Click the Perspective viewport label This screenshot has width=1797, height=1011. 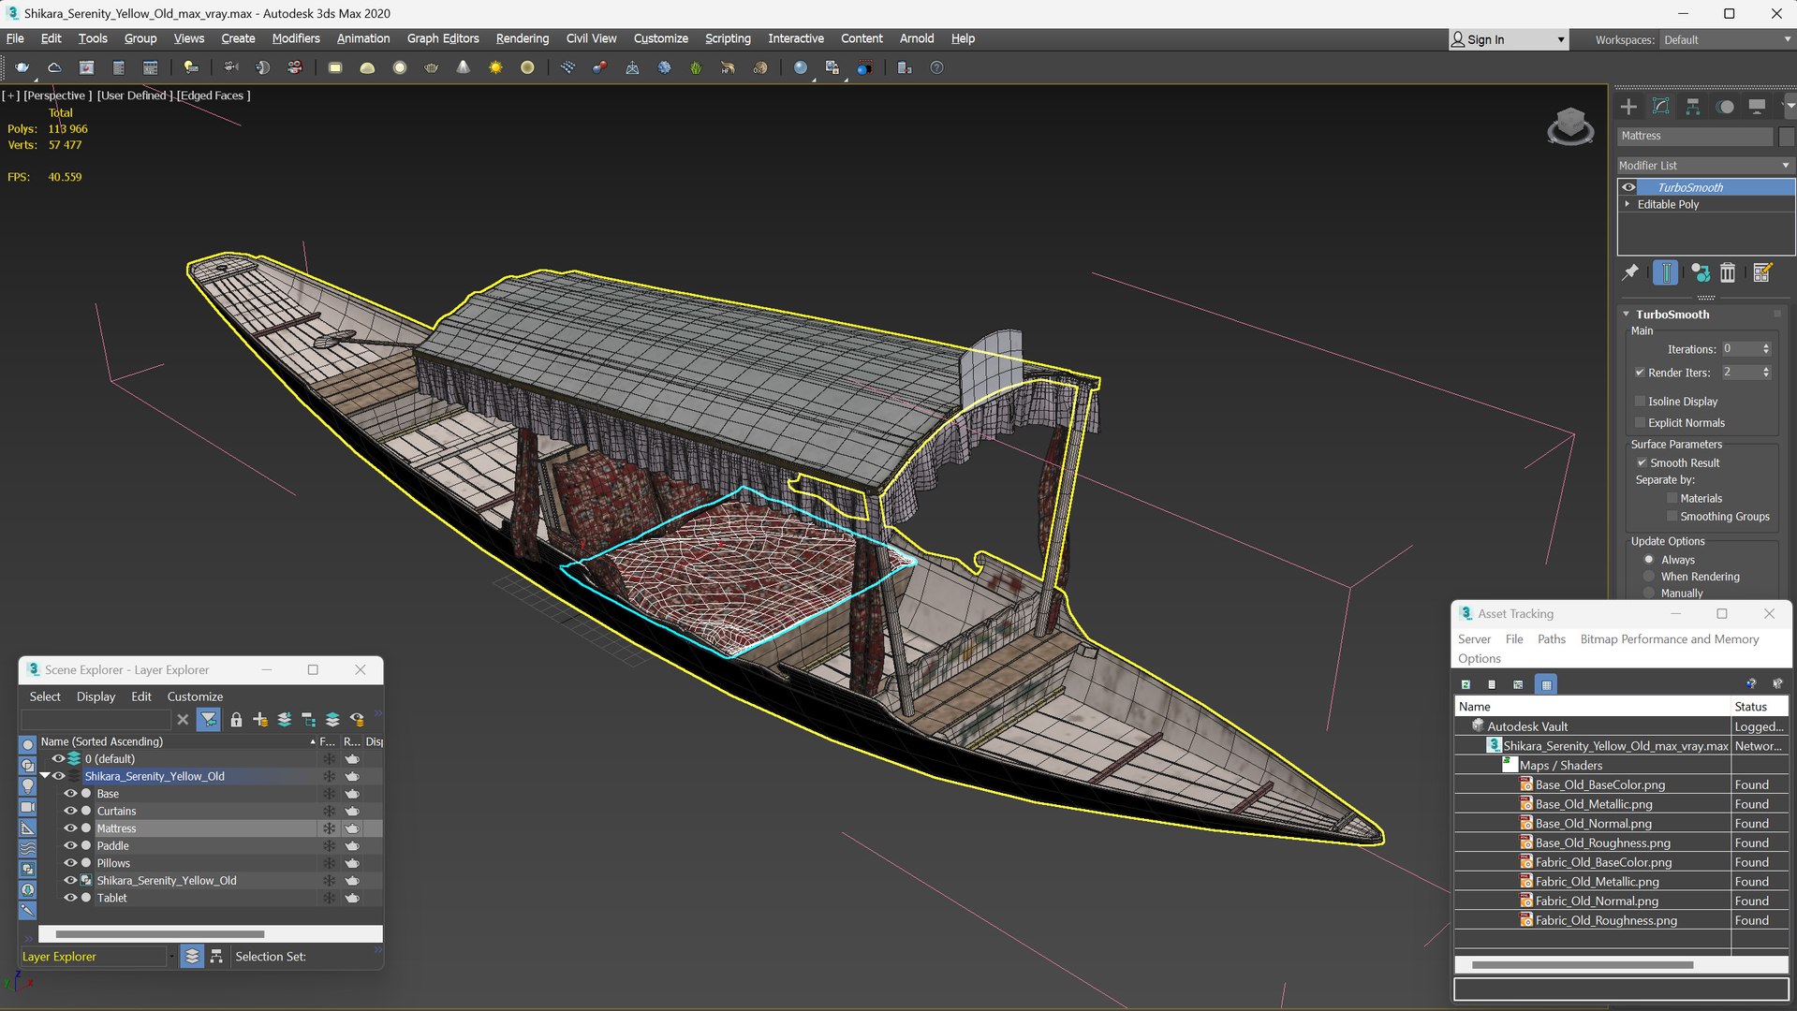(x=57, y=95)
